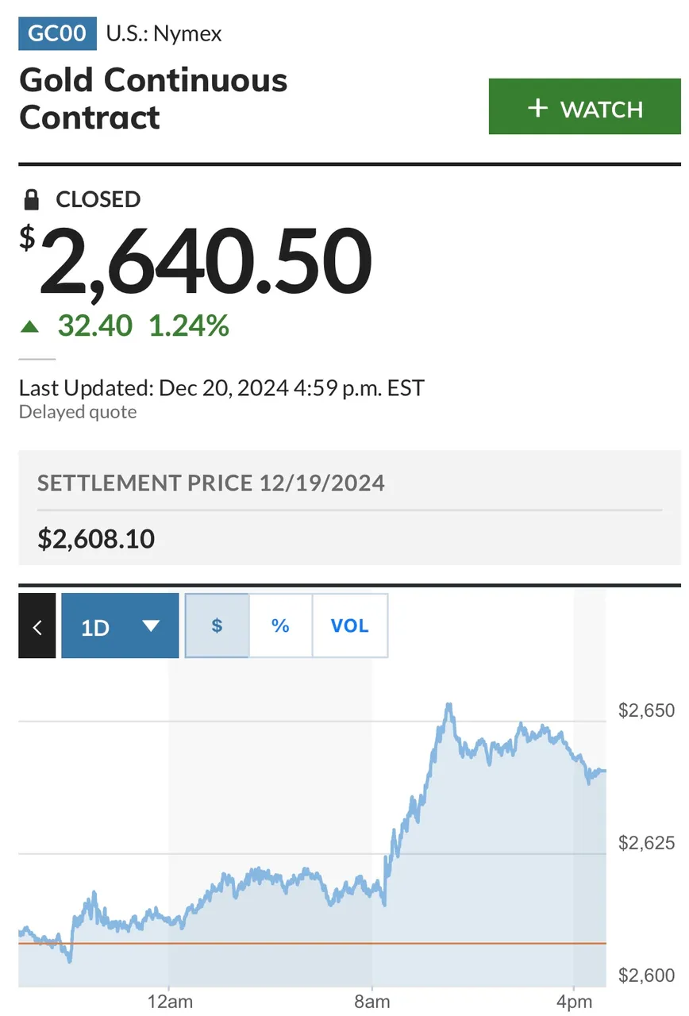The width and height of the screenshot is (689, 1016).
Task: Click the green up-triangle change indicator
Action: click(x=29, y=326)
